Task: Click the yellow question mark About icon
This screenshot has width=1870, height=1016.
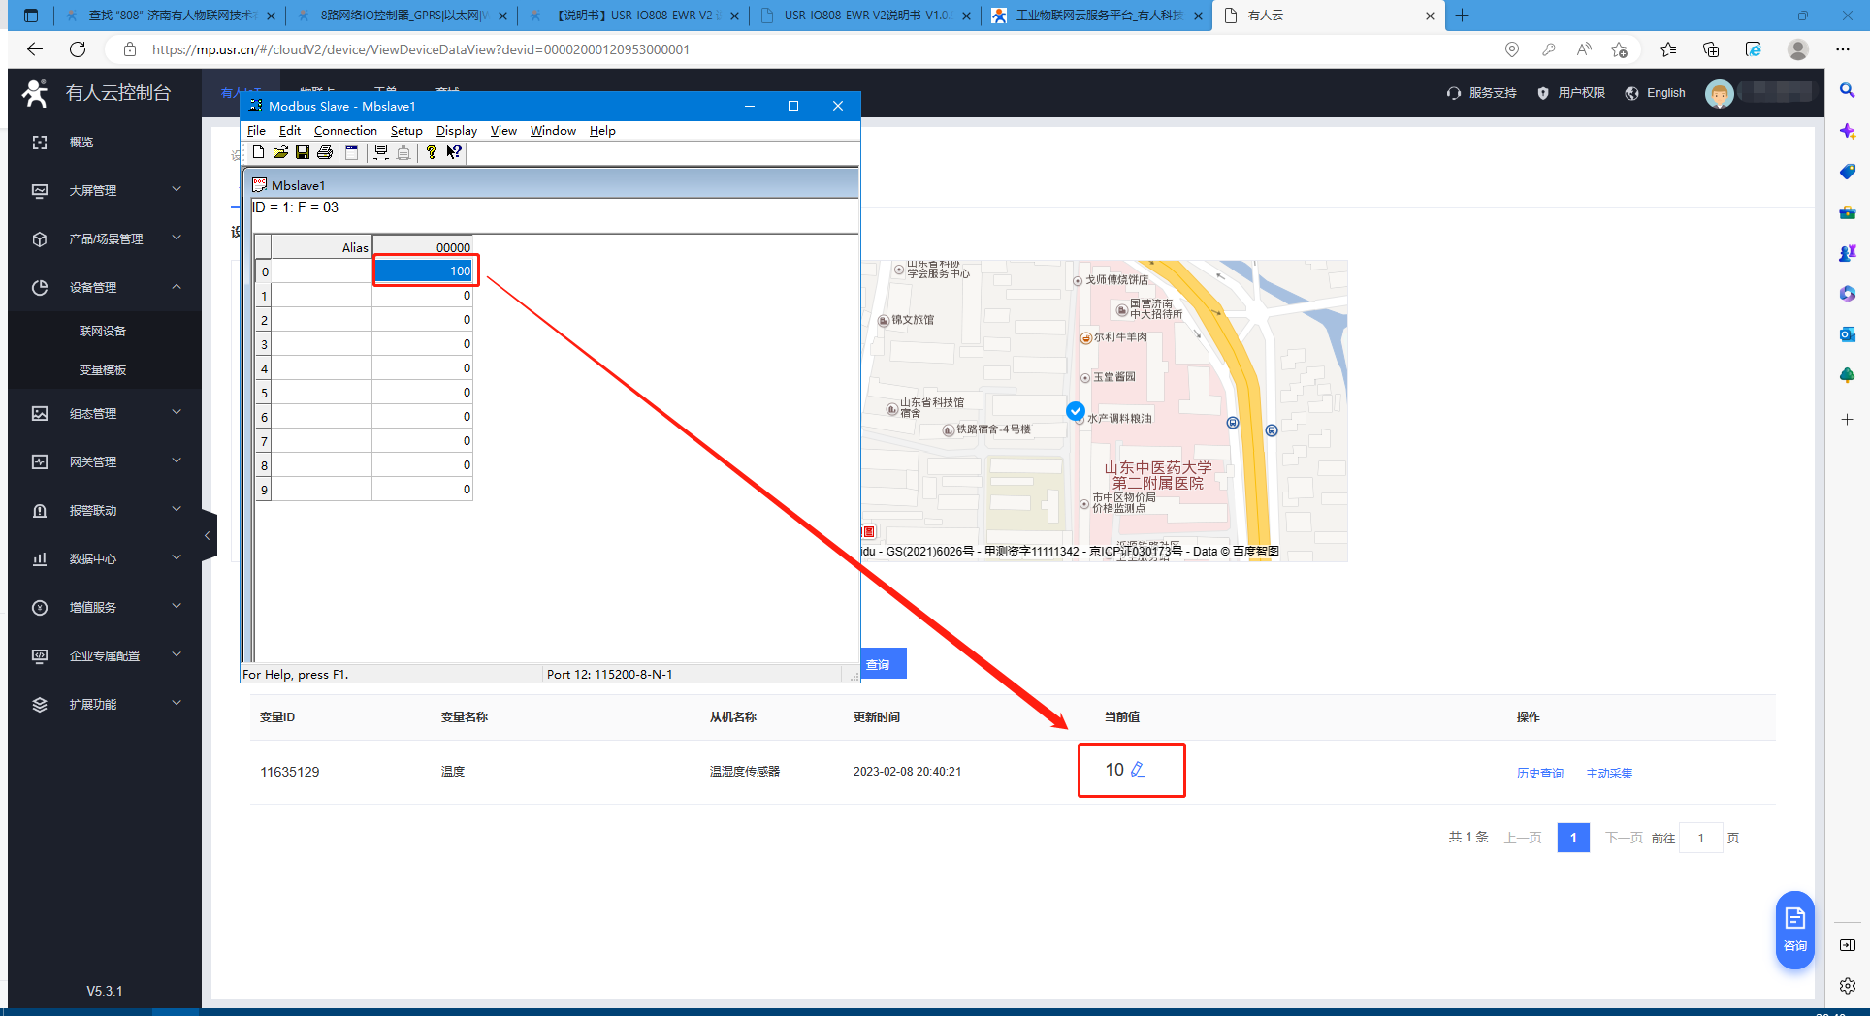Action: [x=431, y=152]
